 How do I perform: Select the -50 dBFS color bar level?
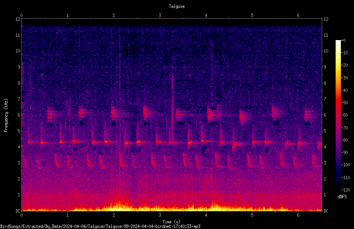344,103
